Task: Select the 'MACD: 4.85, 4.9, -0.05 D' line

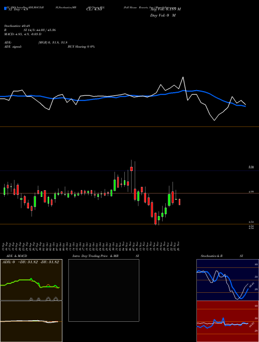Action: pos(23,34)
